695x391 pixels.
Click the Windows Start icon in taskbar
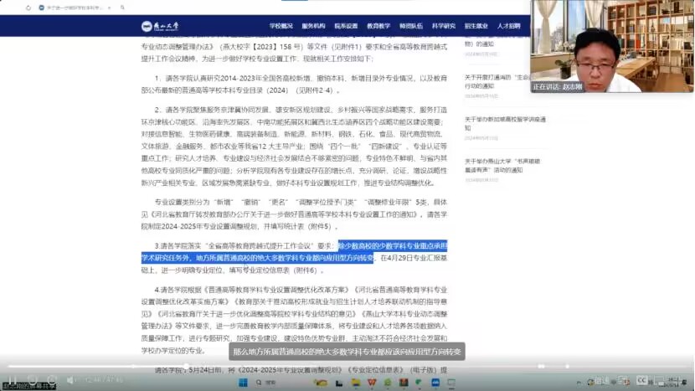(240, 382)
